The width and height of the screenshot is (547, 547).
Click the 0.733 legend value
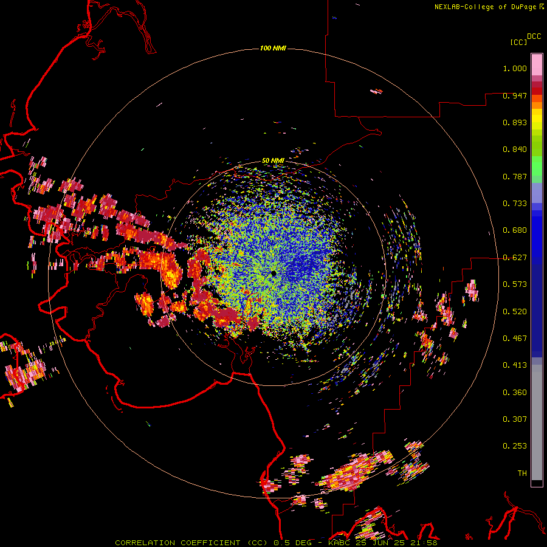point(515,204)
